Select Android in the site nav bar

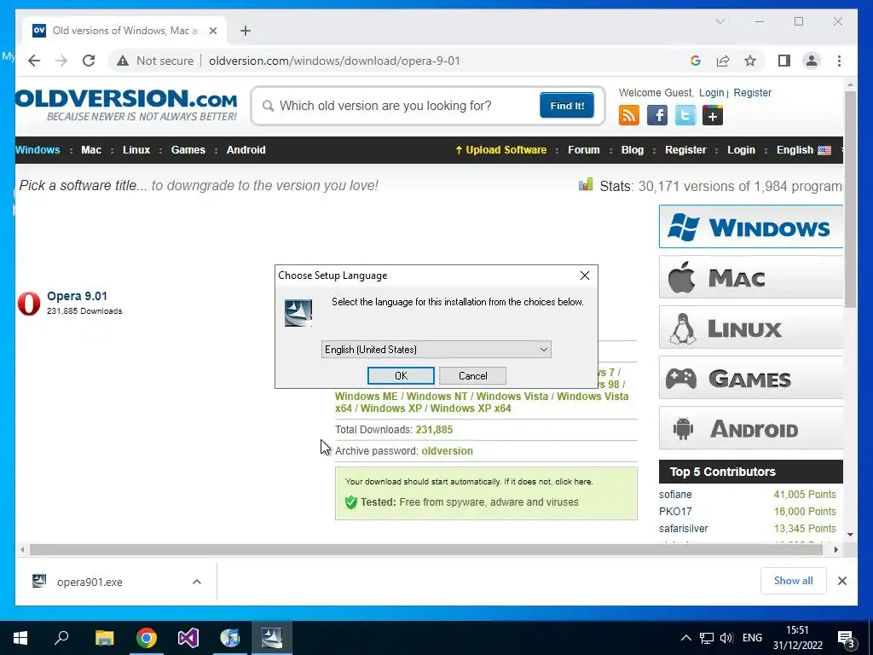(x=246, y=150)
